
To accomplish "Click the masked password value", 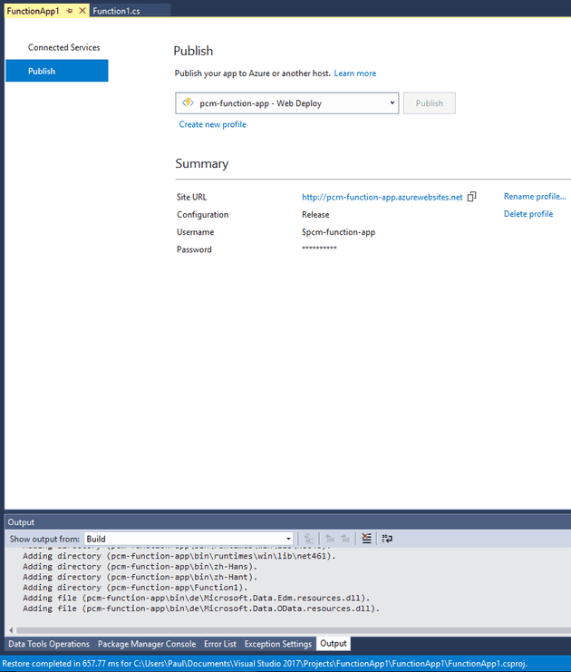I will 319,248.
